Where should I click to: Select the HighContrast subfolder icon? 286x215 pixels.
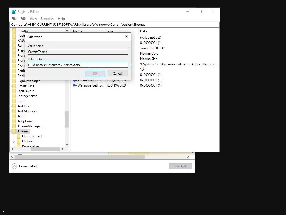click(18, 136)
